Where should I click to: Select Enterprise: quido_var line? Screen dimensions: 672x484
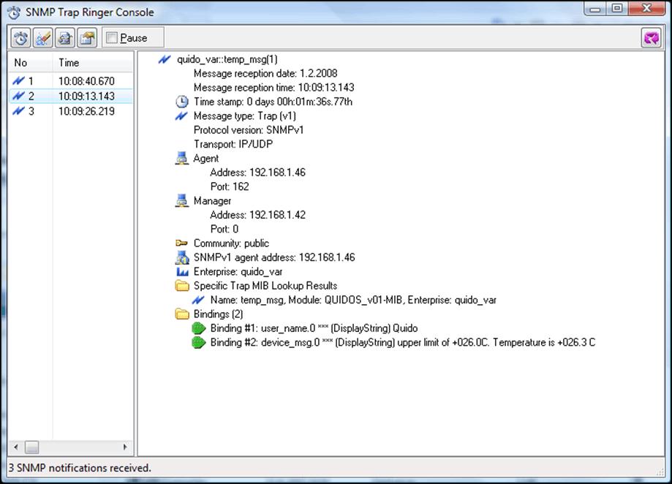(x=238, y=271)
